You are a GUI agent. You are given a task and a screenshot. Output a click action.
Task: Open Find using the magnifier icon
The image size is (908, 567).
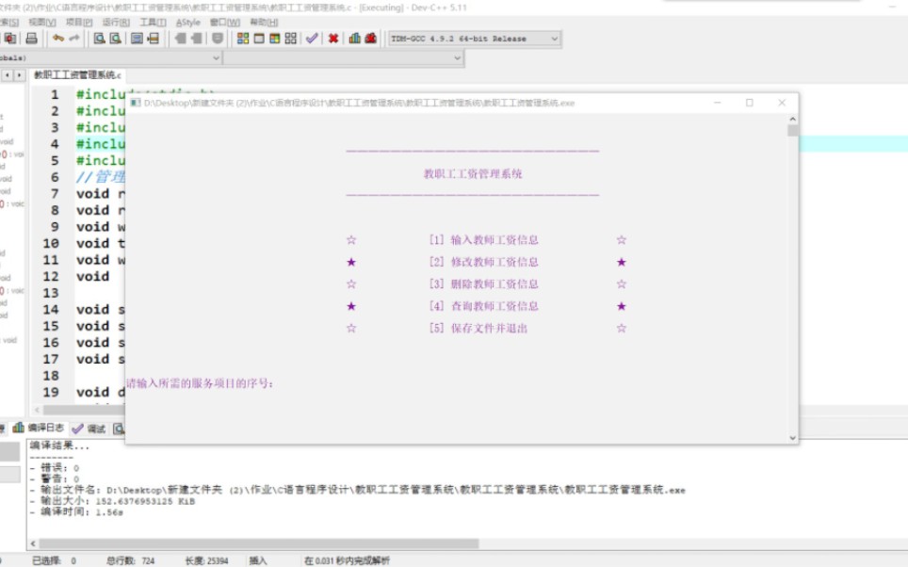point(101,38)
